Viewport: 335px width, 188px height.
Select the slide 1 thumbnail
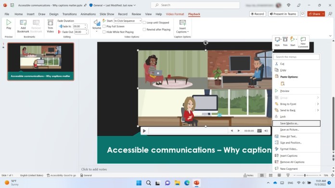pyautogui.click(x=40, y=61)
